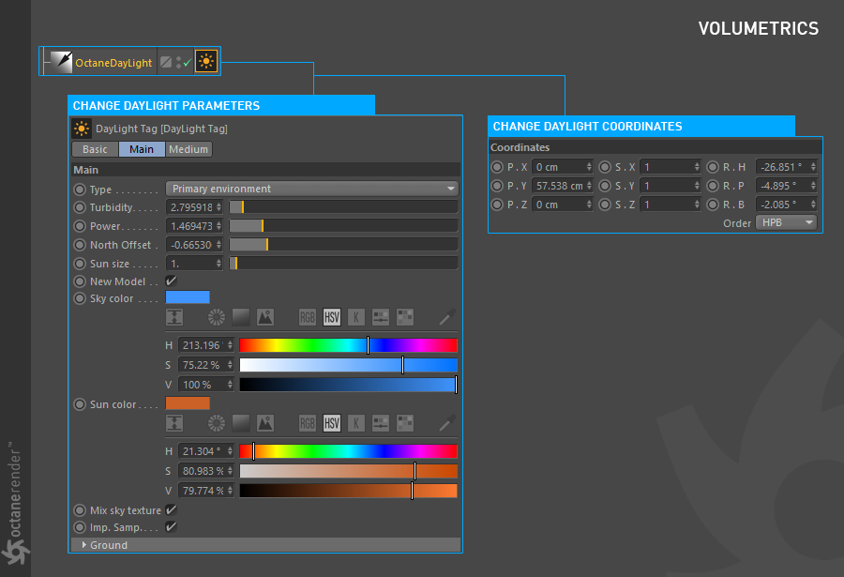Open color from picture for Sun color
Image resolution: width=844 pixels, height=577 pixels.
coord(265,423)
